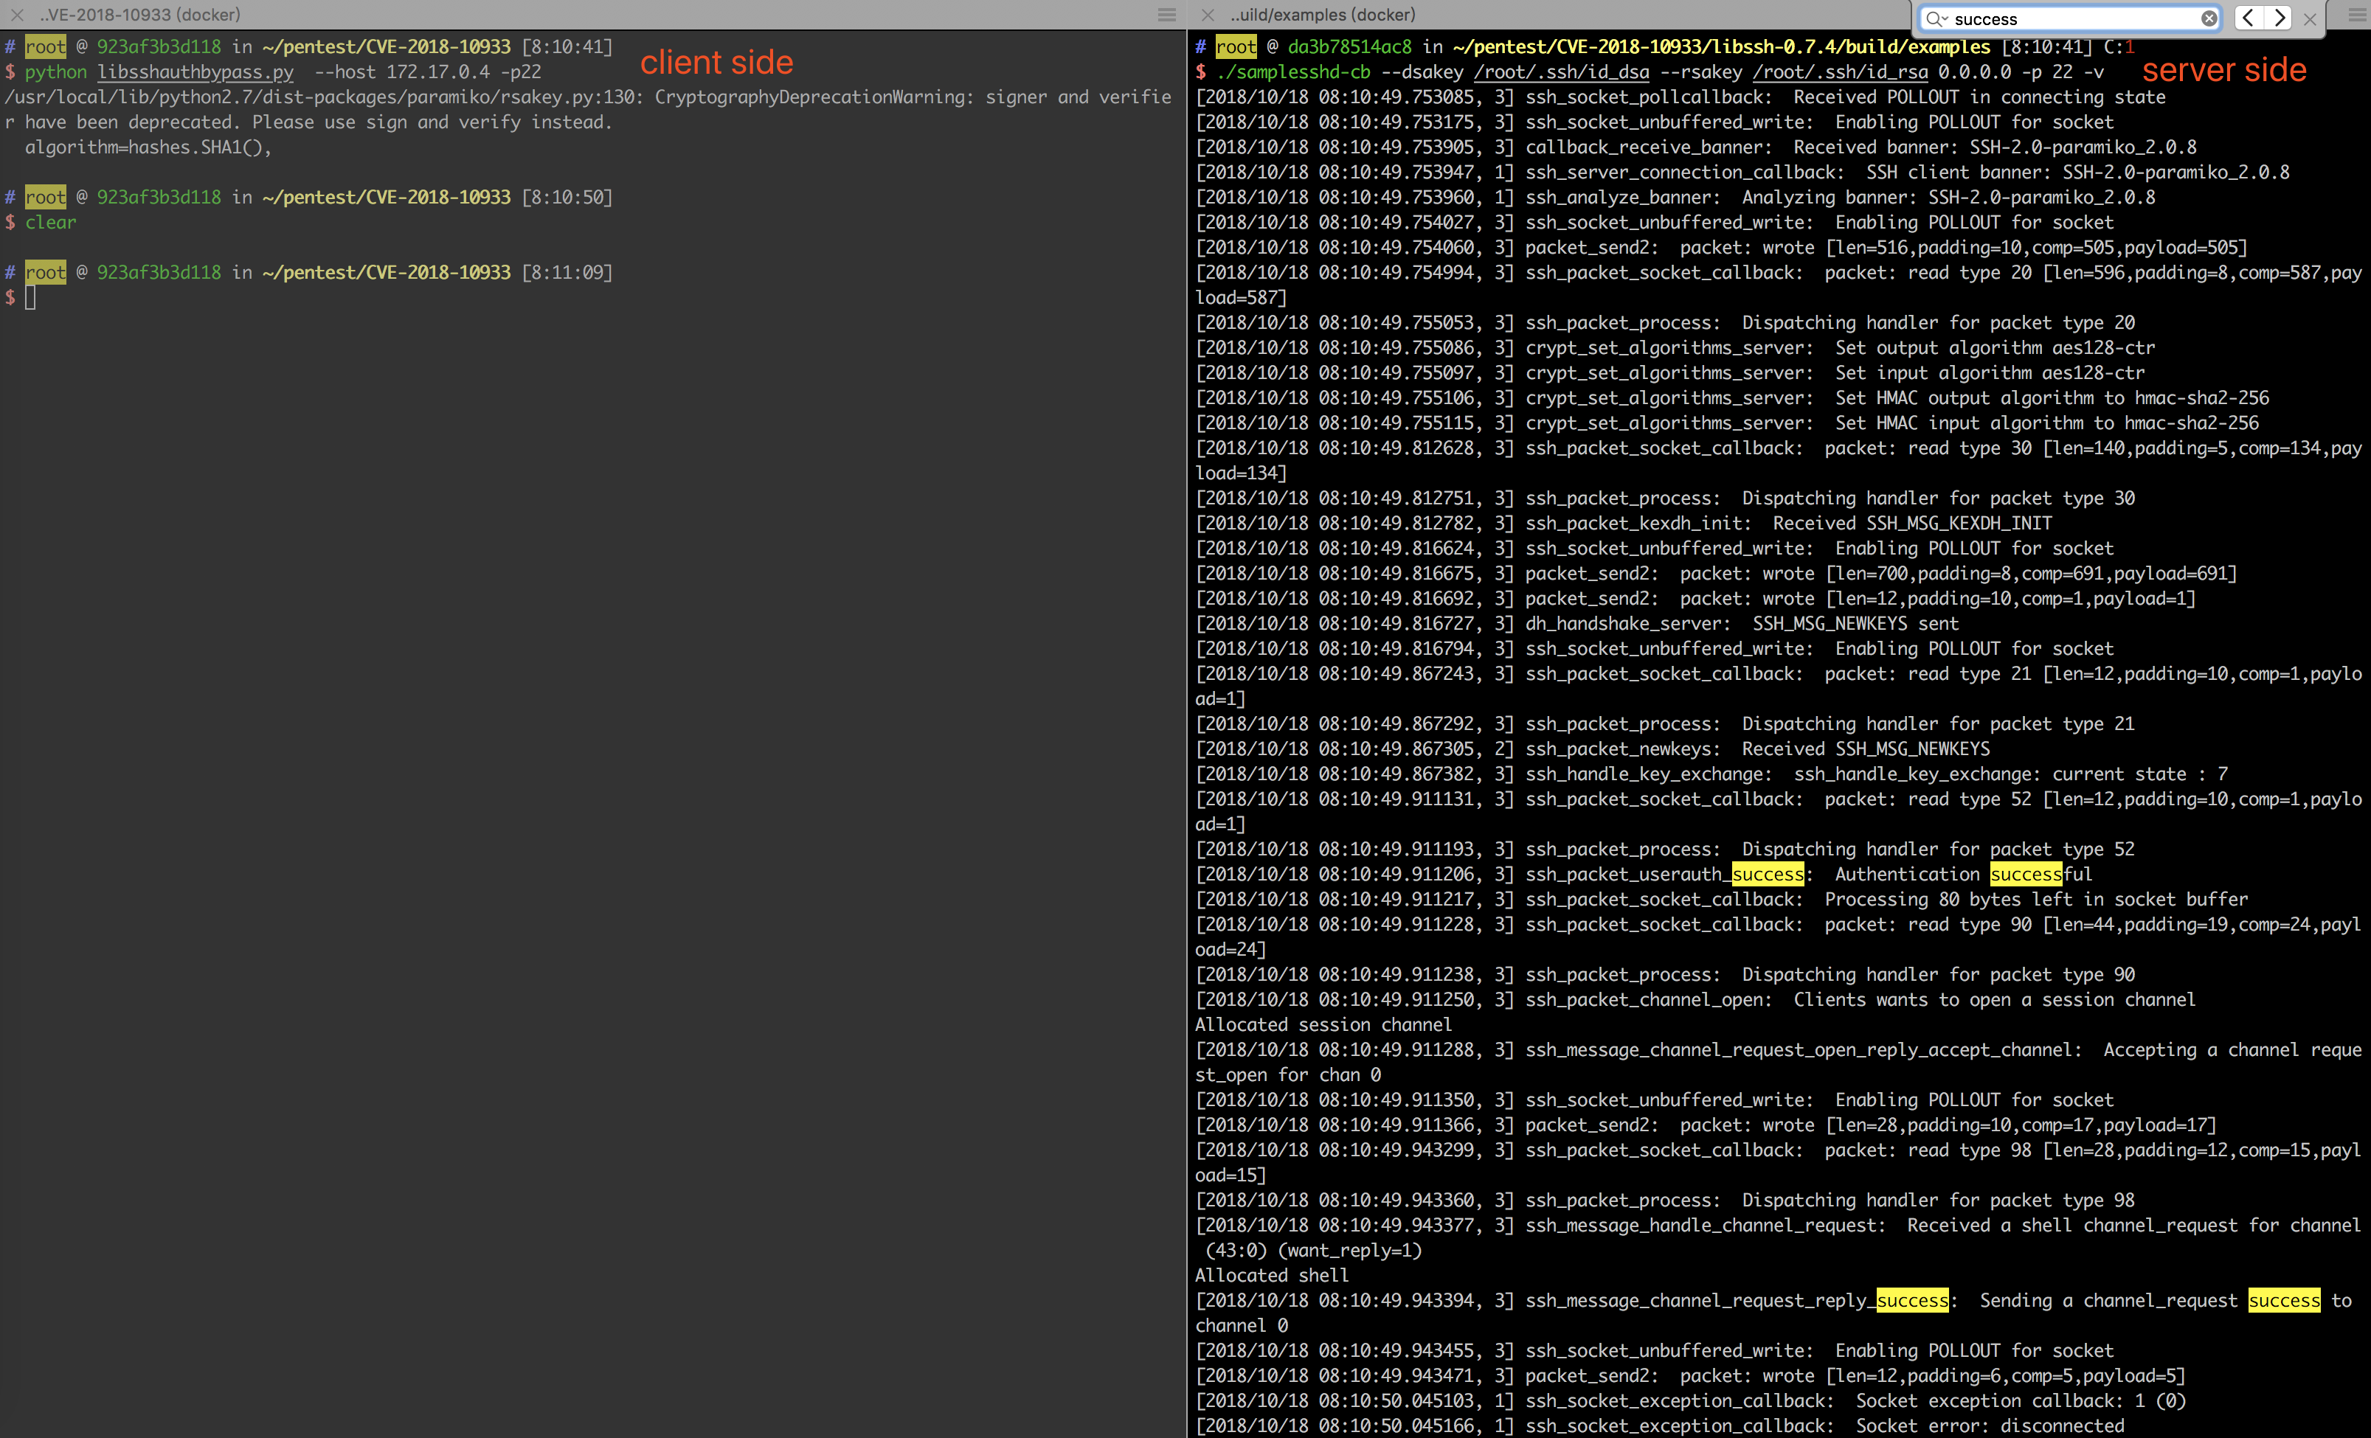Click "Socket exception callback: 1 (0)"

[2021, 1400]
